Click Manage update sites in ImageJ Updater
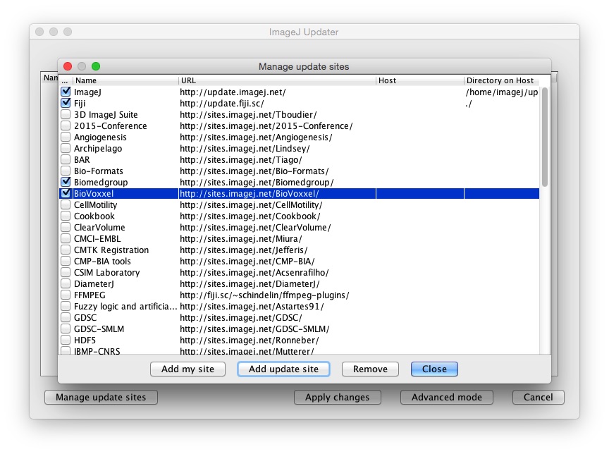 [101, 398]
